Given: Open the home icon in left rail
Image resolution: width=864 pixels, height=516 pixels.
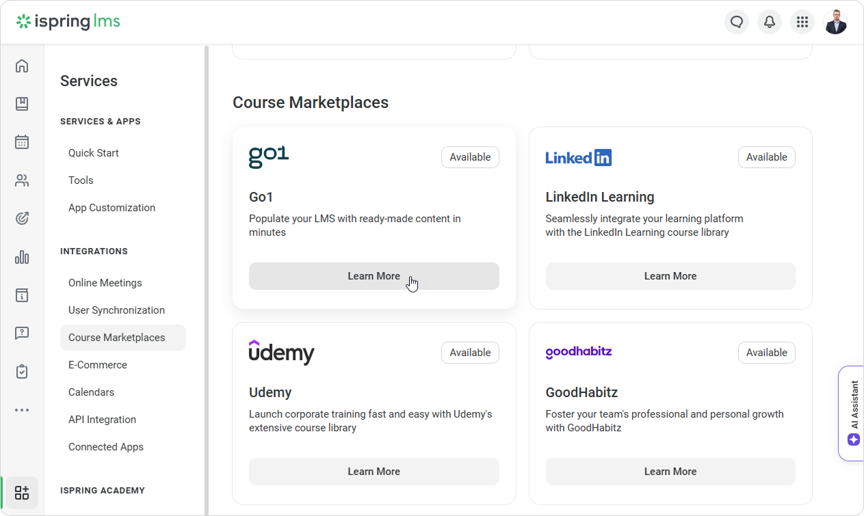Looking at the screenshot, I should (x=22, y=66).
